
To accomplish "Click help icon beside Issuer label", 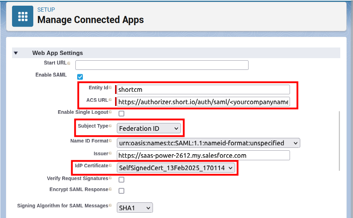I will coord(110,153).
